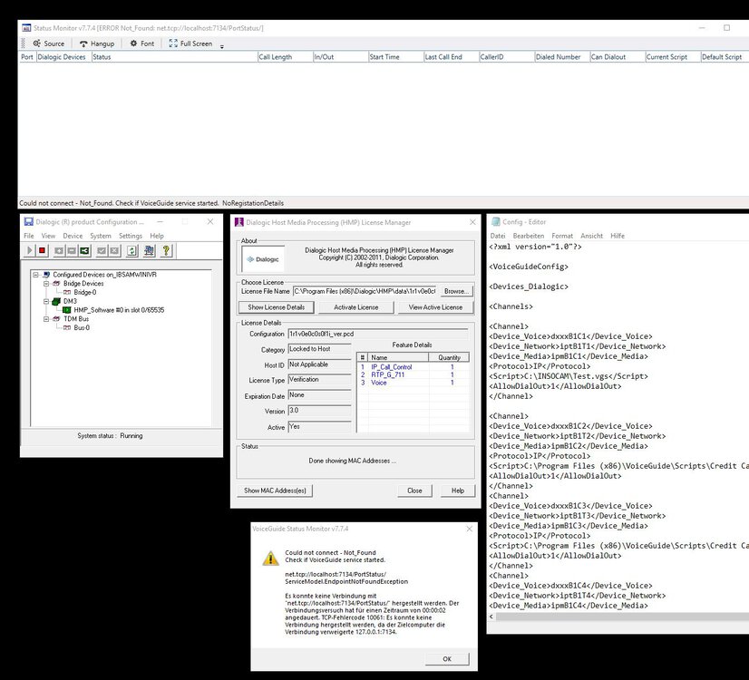
Task: Click the gray plus icon in Dialogic Configuration toolbar
Action: coord(59,250)
